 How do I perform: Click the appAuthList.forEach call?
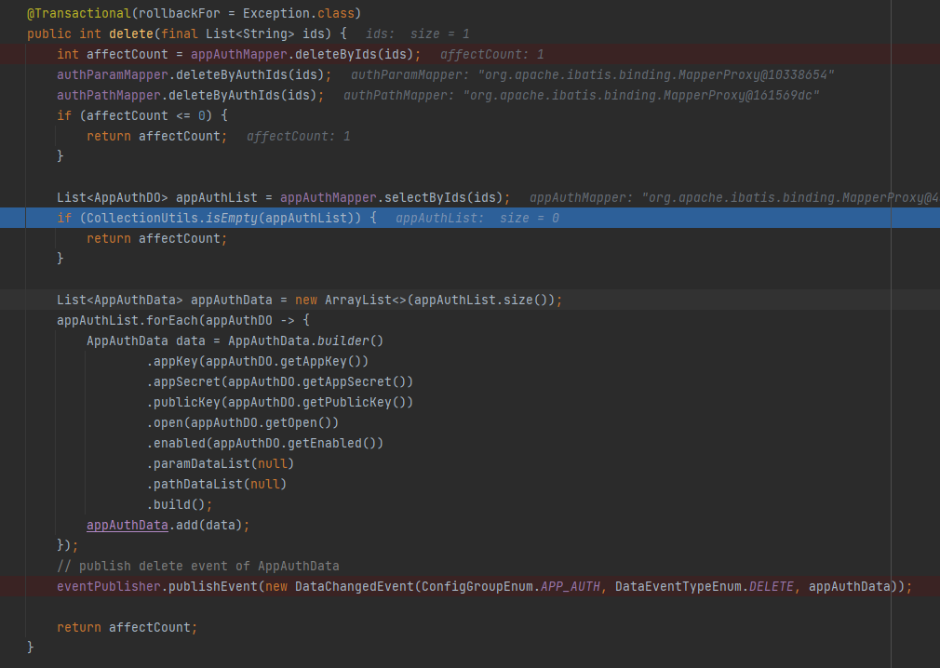[x=128, y=320]
